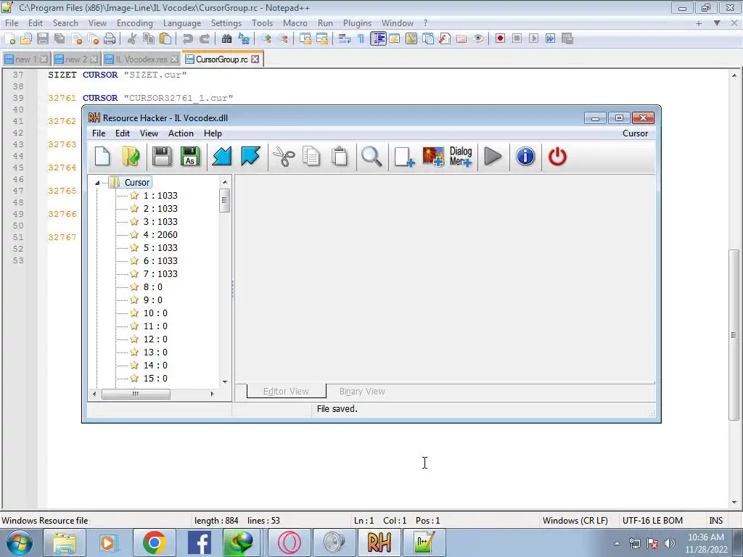Click Notepad++ Word wrap toolbar icon
Screen dimensions: 743x557
(x=345, y=39)
